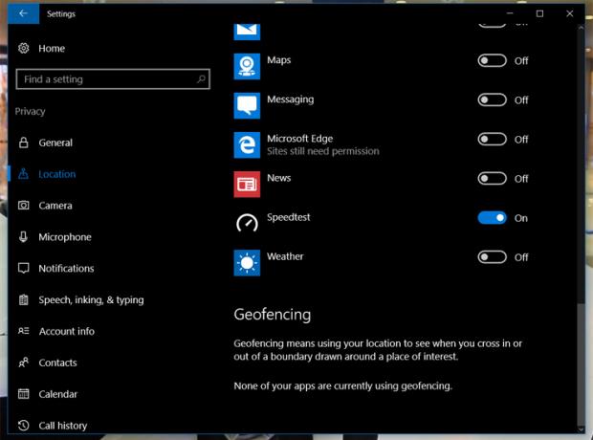This screenshot has width=593, height=440.
Task: Toggle Weather location access on
Action: point(492,257)
